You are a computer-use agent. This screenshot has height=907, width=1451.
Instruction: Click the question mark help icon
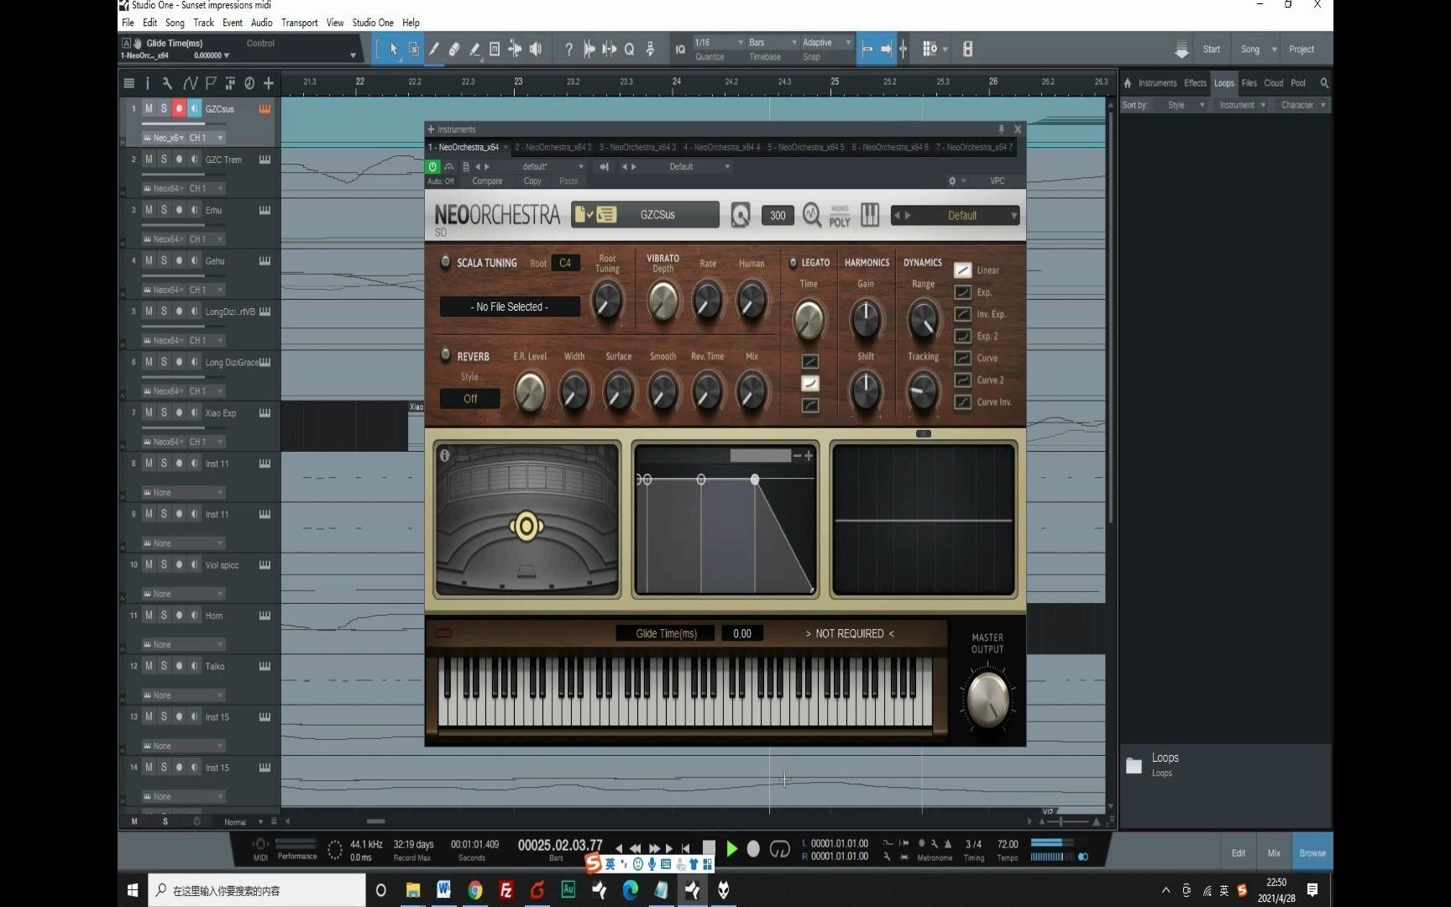click(x=568, y=50)
